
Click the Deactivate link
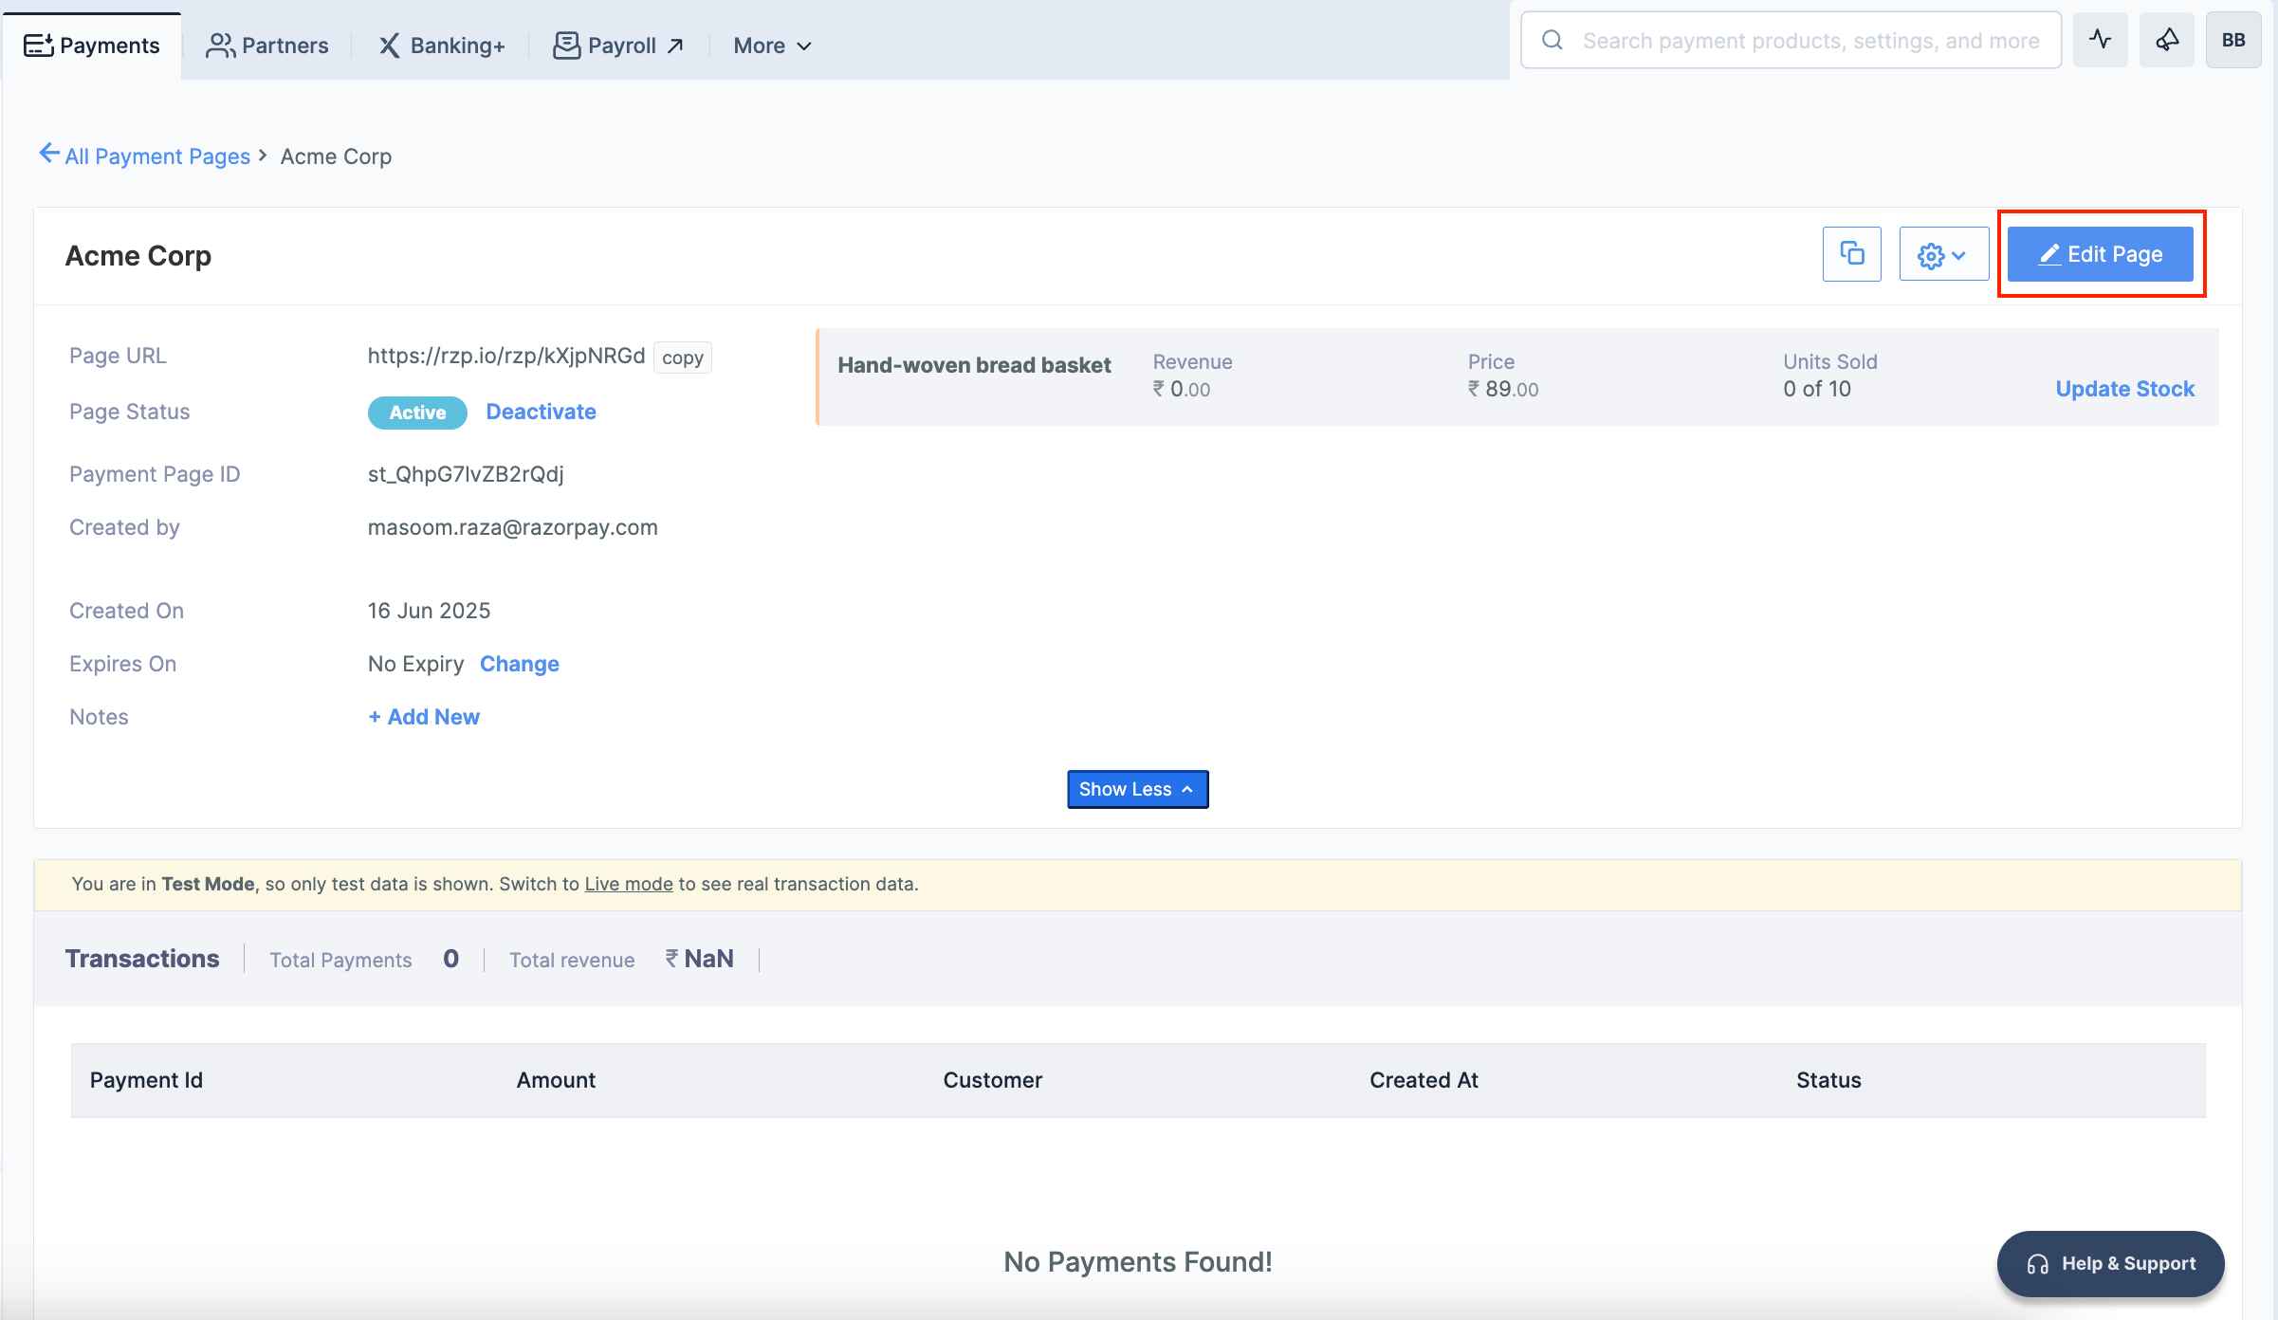tap(541, 412)
